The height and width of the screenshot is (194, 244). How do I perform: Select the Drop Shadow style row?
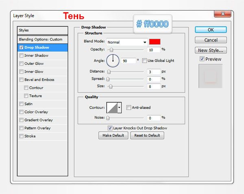click(x=43, y=48)
